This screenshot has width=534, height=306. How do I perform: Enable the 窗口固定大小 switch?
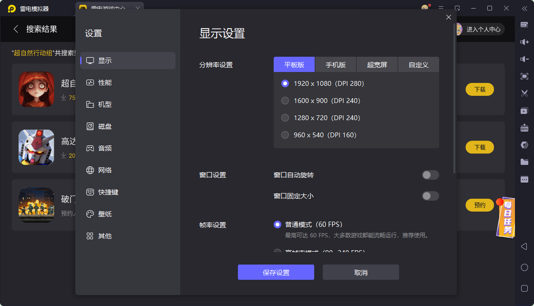(430, 196)
